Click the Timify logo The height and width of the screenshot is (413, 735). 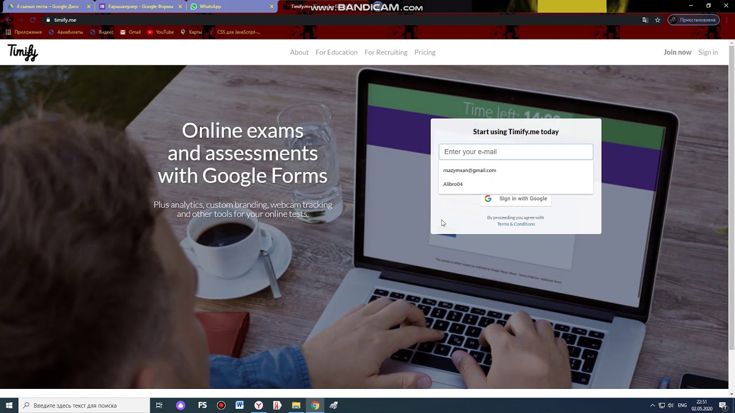[23, 52]
